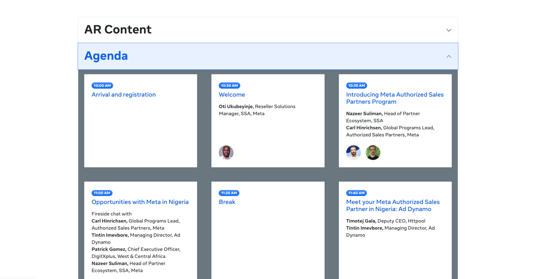The height and width of the screenshot is (279, 536).
Task: Expand the AR Content section chevron
Action: [449, 30]
